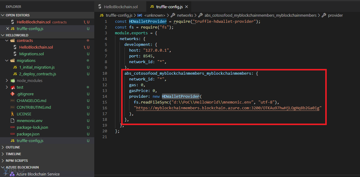Click the Solidity icon beside HelloBlockchain.sol in contracts
This screenshot has height=177, width=360.
(15, 47)
